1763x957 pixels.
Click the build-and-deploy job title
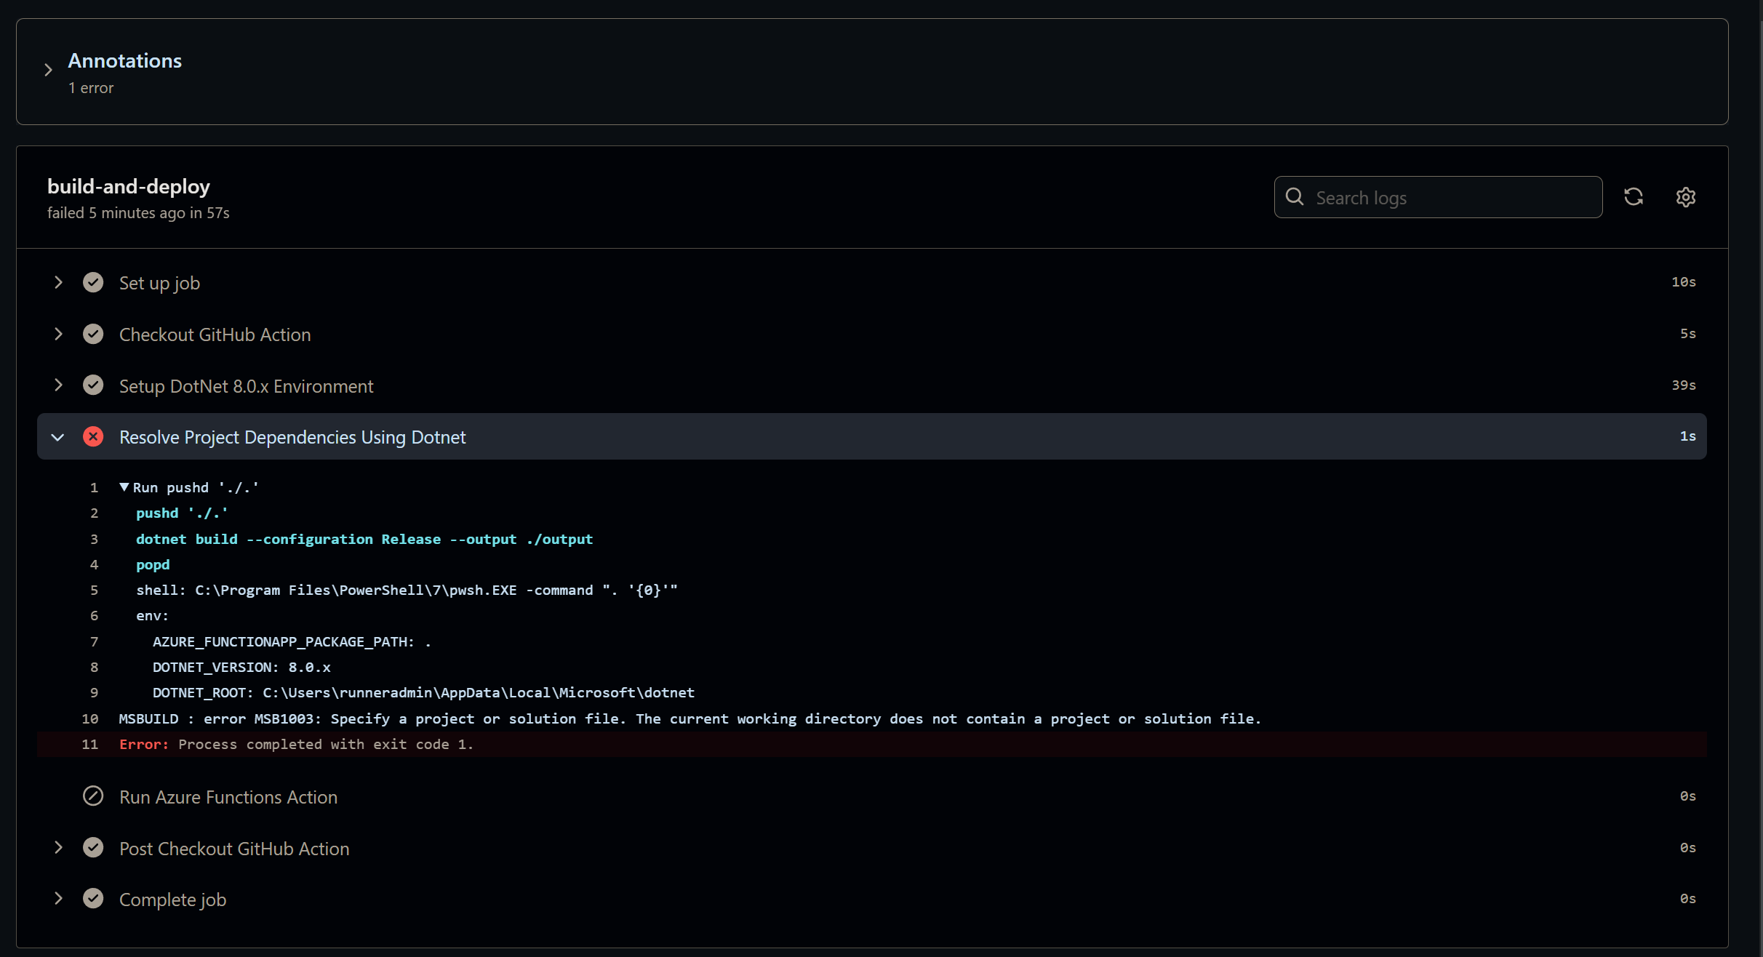[x=128, y=186]
